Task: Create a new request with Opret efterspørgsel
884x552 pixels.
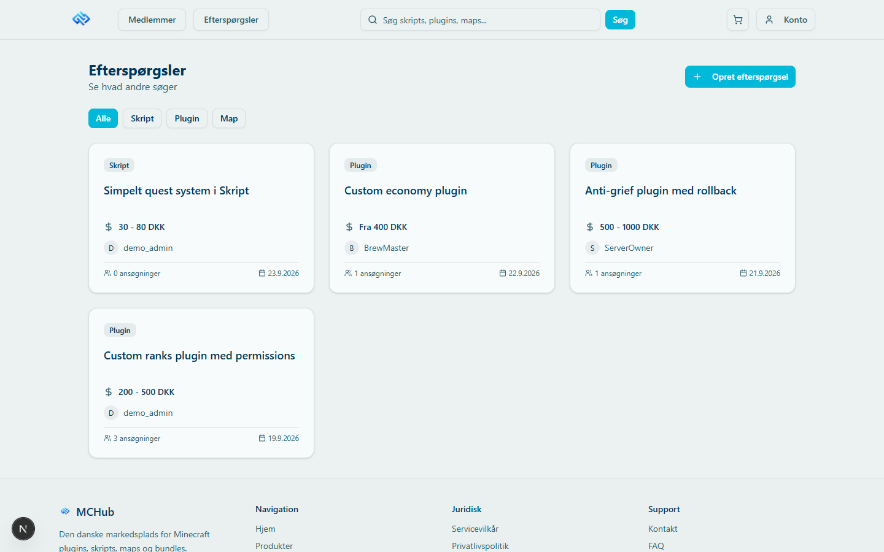Action: [740, 77]
